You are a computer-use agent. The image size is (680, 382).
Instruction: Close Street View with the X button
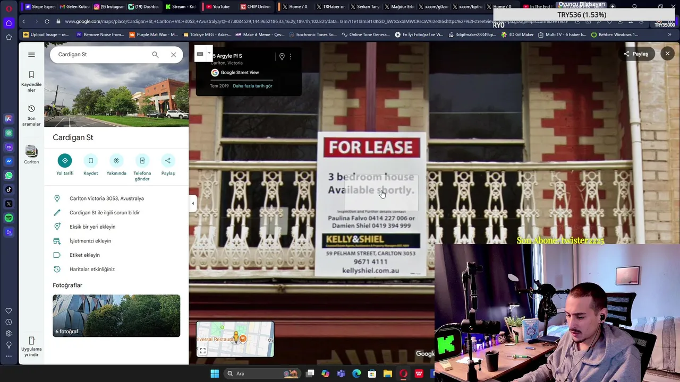668,54
